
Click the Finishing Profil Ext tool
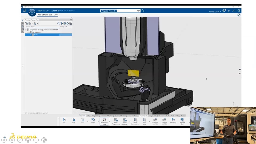click(164, 122)
